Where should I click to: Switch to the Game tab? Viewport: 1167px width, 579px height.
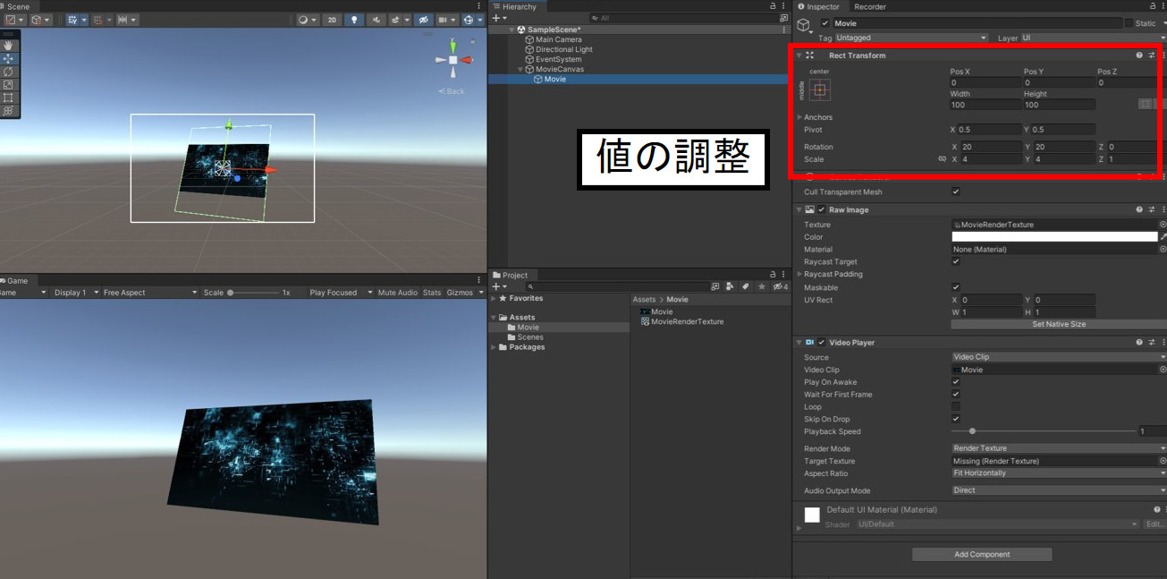(16, 280)
